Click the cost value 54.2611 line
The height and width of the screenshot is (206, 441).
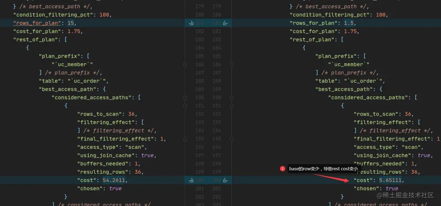click(102, 180)
